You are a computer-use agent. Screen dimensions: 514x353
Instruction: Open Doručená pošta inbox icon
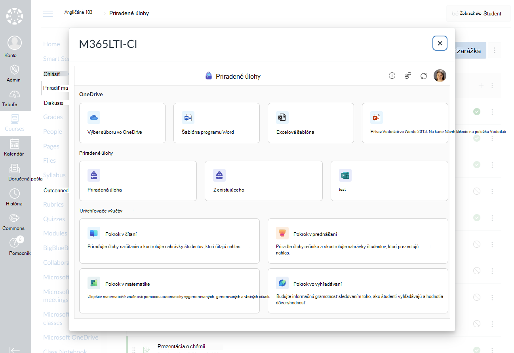click(x=15, y=169)
